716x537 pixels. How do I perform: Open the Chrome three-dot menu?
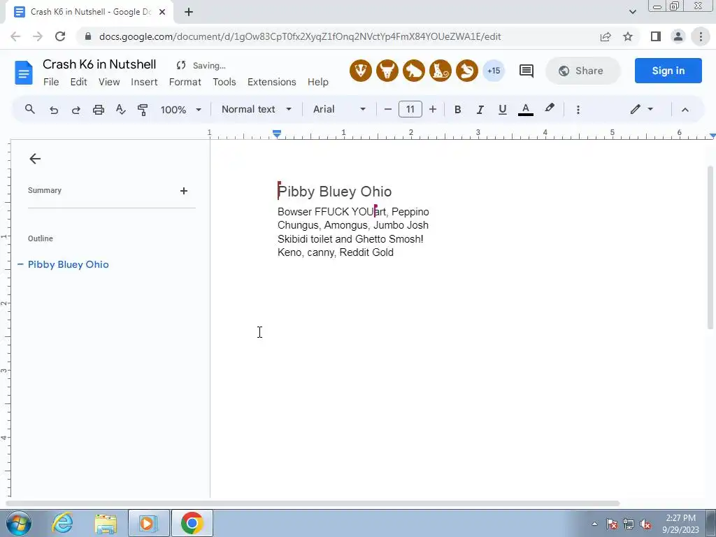[x=701, y=36]
